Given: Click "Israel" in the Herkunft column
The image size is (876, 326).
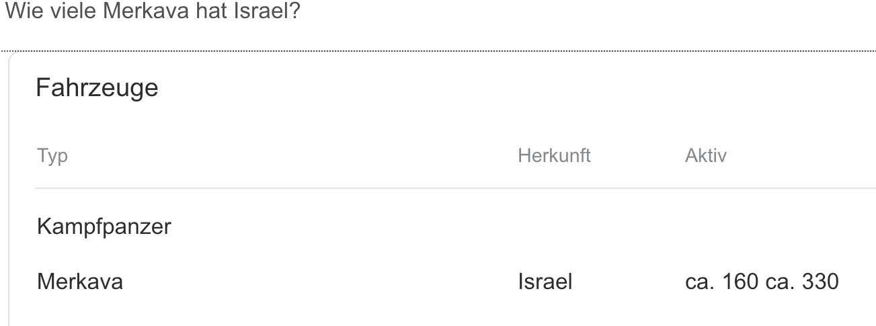Looking at the screenshot, I should click(545, 282).
